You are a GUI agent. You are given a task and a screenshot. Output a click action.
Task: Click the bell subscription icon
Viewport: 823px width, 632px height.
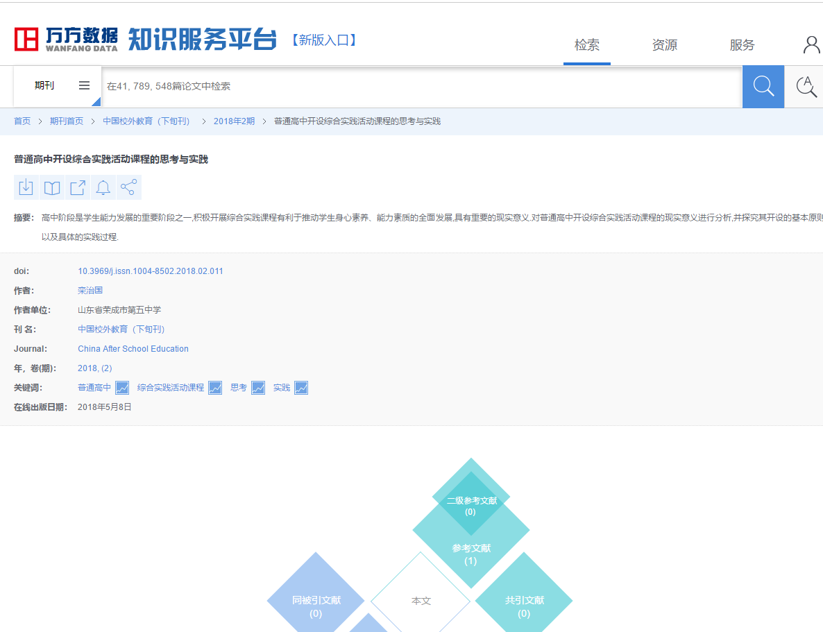point(103,187)
